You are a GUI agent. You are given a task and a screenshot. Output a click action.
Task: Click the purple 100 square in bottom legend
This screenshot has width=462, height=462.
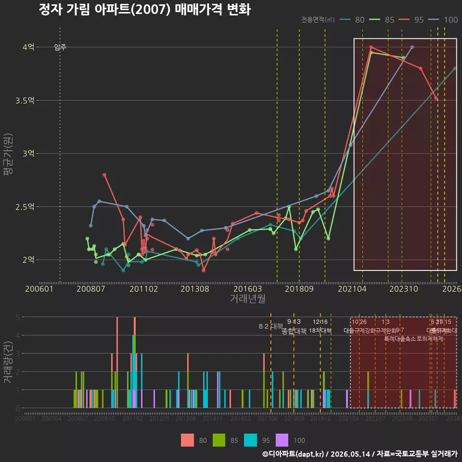point(282,440)
